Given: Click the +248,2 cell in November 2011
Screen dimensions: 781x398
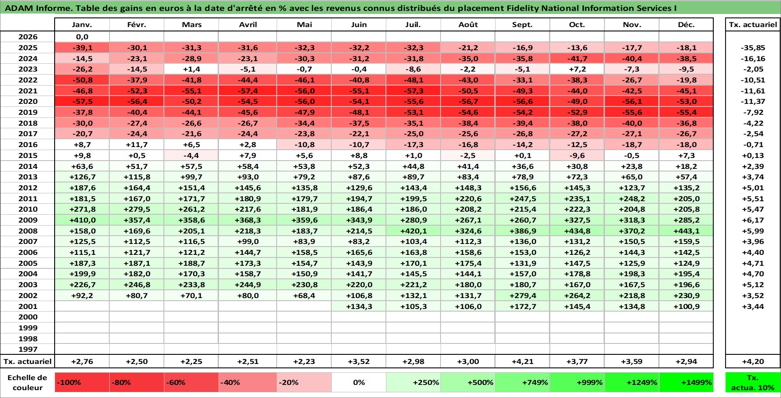Looking at the screenshot, I should pos(632,199).
